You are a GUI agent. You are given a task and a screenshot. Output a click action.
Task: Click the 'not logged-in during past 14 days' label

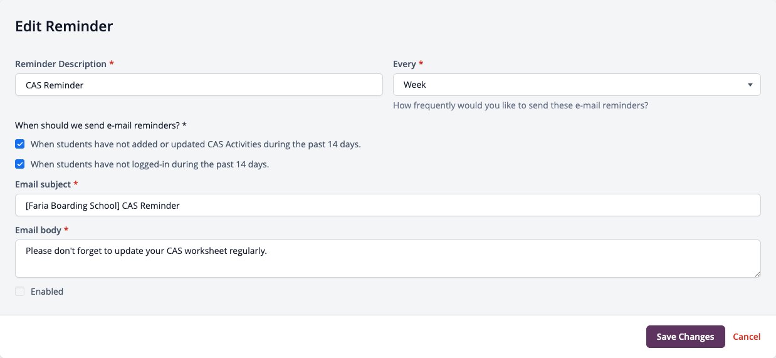pos(150,164)
